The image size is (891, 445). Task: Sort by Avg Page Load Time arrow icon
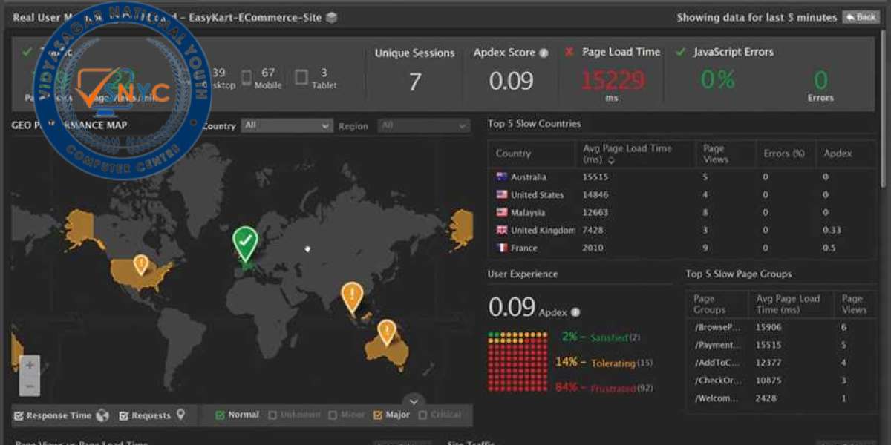pos(612,159)
